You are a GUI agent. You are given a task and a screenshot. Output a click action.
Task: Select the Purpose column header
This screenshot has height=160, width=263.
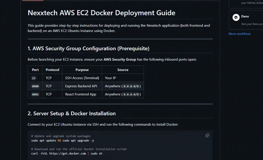click(82, 70)
